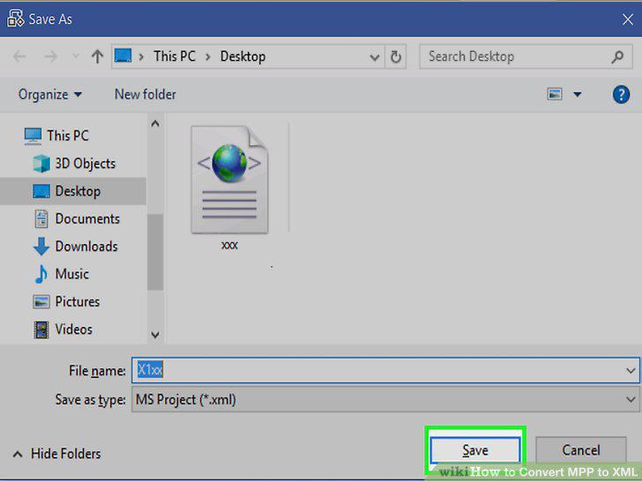Expand the address bar history dropdown
This screenshot has width=642, height=481.
pos(374,57)
